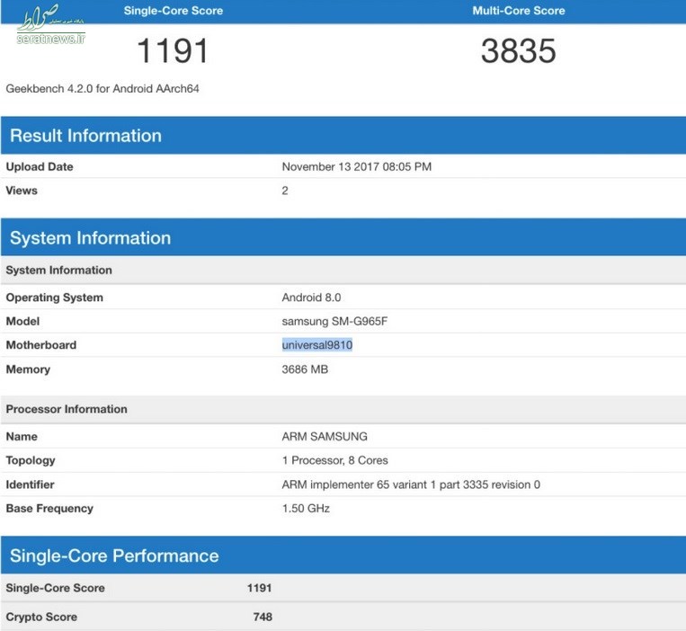Viewport: 686px width, 631px height.
Task: Select the large 1191 score value
Action: click(173, 50)
